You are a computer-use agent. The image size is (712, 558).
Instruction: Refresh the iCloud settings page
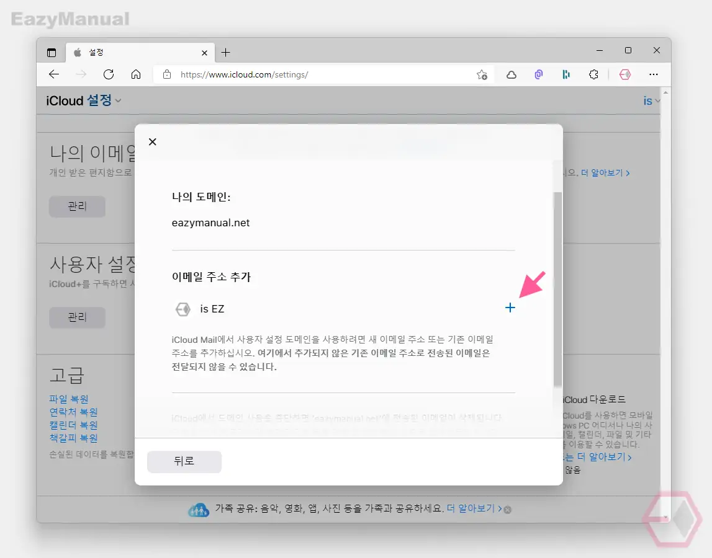[x=109, y=74]
